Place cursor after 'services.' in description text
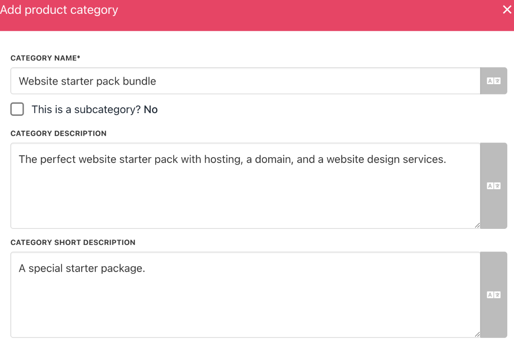514x358 pixels. pyautogui.click(x=447, y=159)
